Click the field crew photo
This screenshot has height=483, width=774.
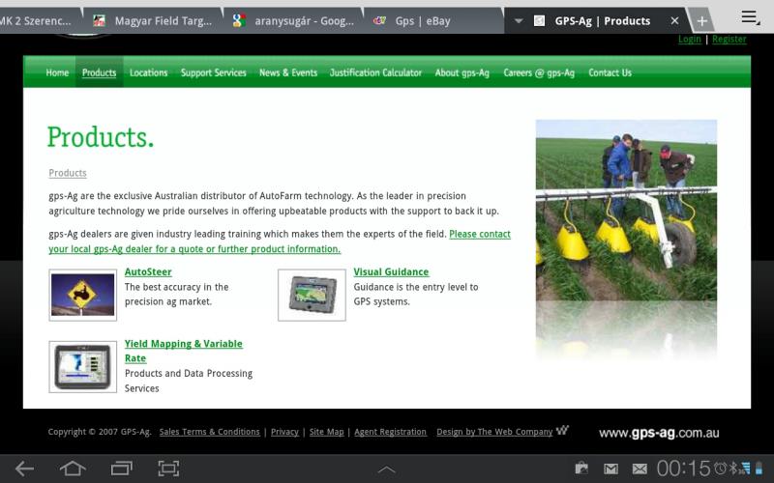click(x=626, y=210)
